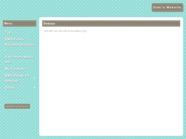Go to the Top menu item
Image resolution: width=186 pixels, height=139 pixels.
(8, 32)
